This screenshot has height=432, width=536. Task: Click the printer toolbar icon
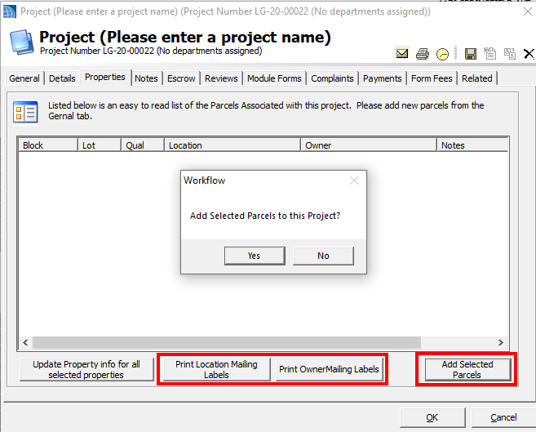pos(423,54)
